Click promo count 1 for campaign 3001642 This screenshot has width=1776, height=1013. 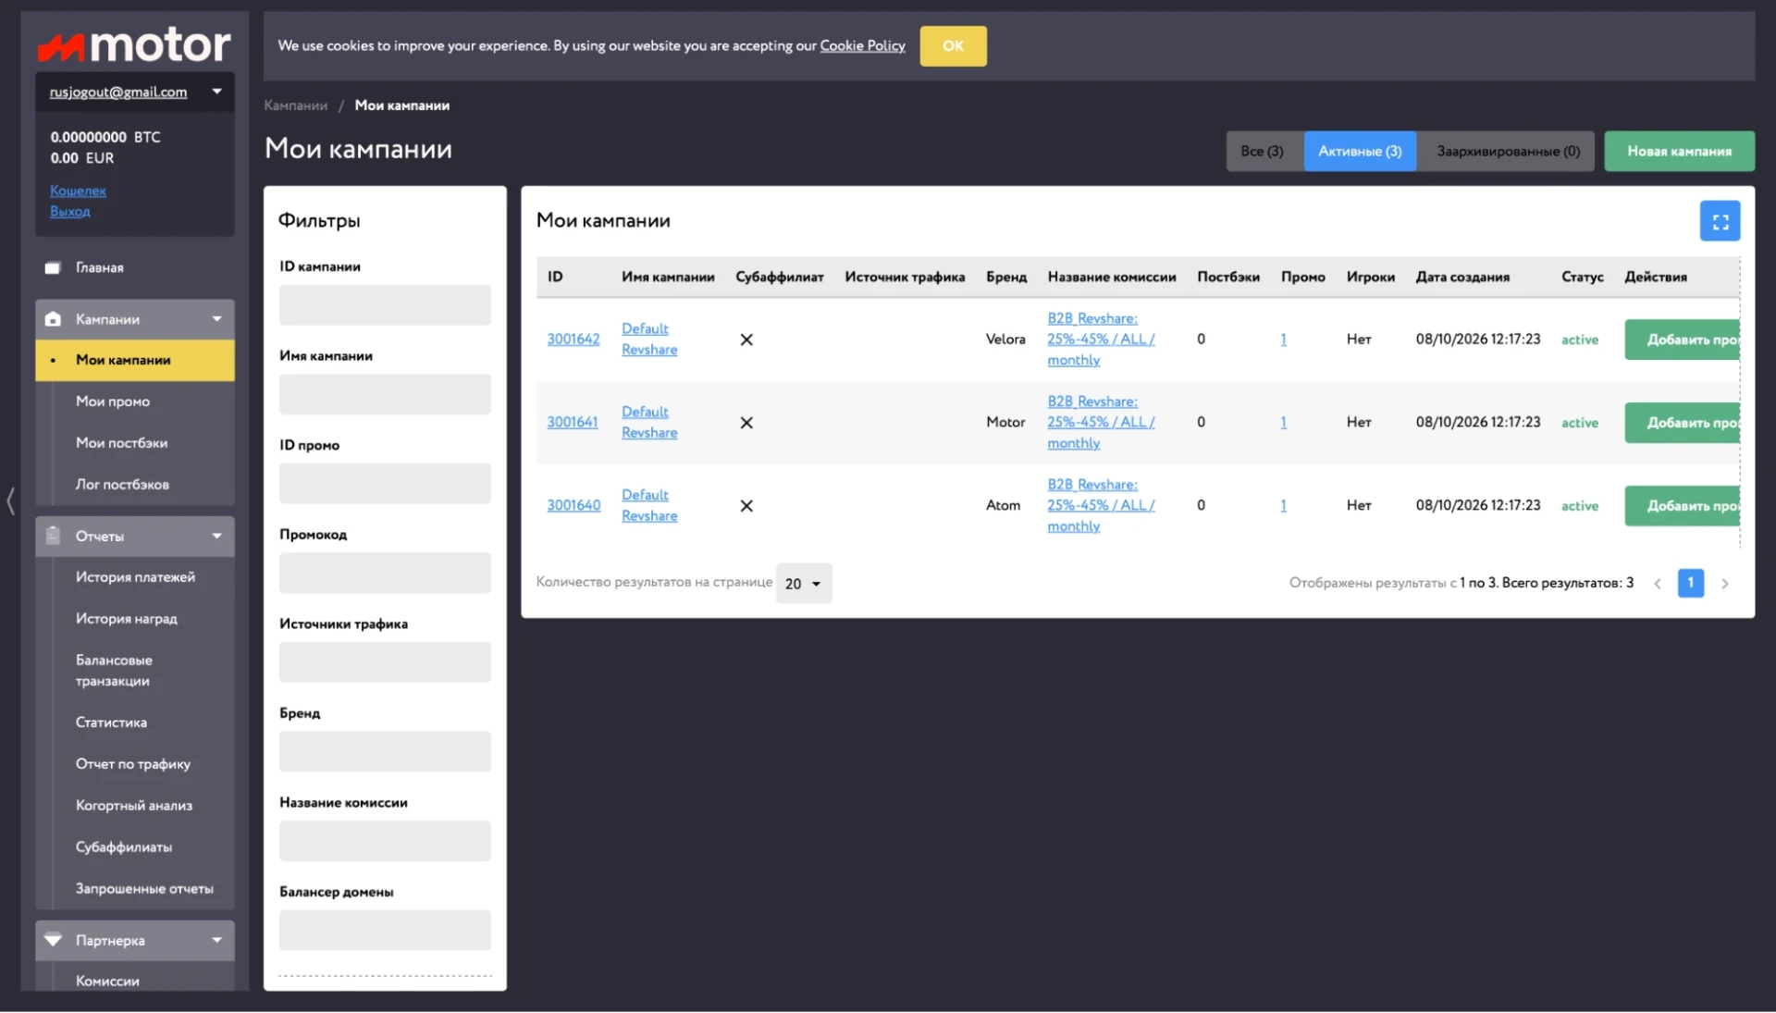[1283, 340]
